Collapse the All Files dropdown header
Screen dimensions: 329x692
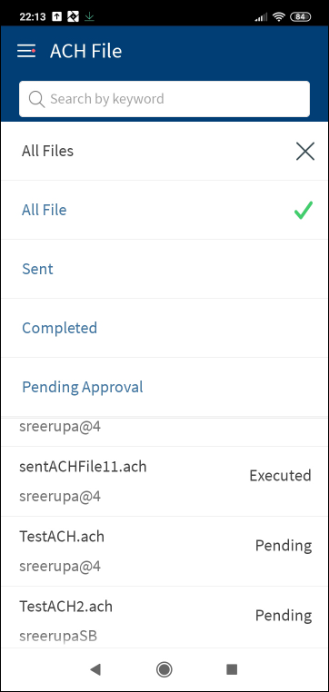(164, 151)
